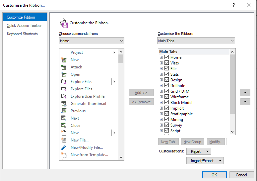Click the Attach command icon
Image resolution: width=257 pixels, height=181 pixels.
64,67
